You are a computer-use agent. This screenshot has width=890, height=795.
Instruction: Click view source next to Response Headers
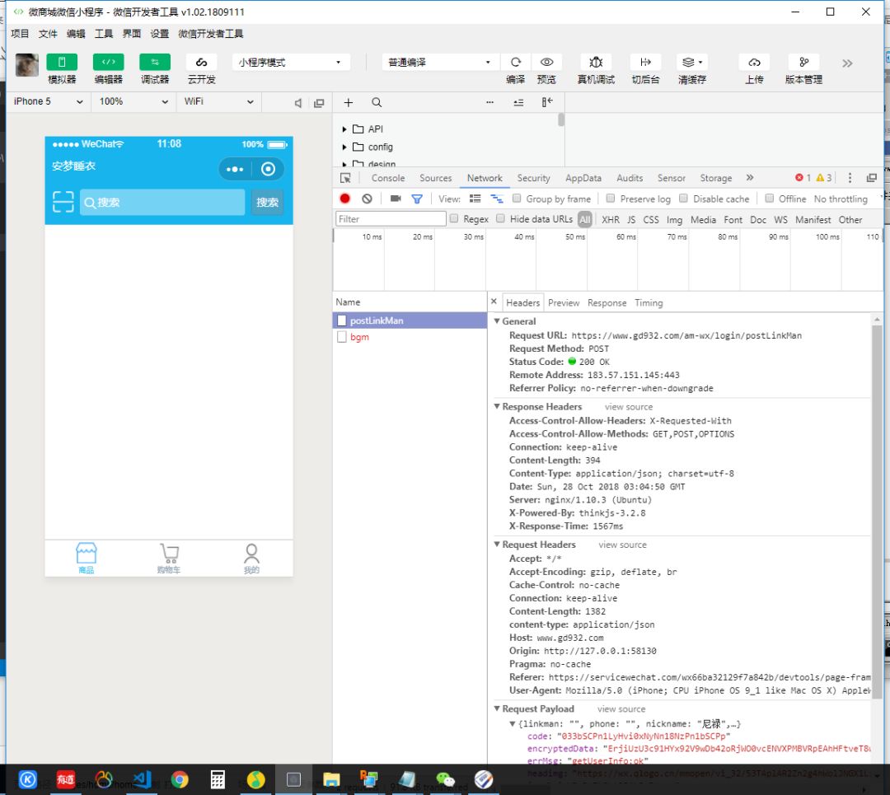click(629, 407)
